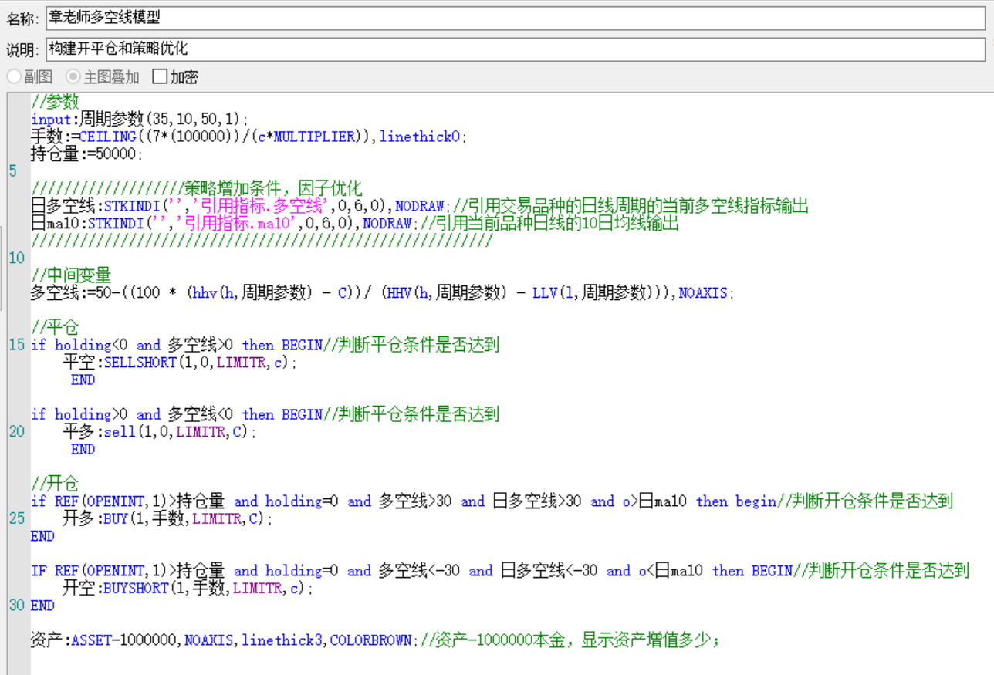Click the //参数 comment line
The height and width of the screenshot is (675, 994).
(54, 102)
